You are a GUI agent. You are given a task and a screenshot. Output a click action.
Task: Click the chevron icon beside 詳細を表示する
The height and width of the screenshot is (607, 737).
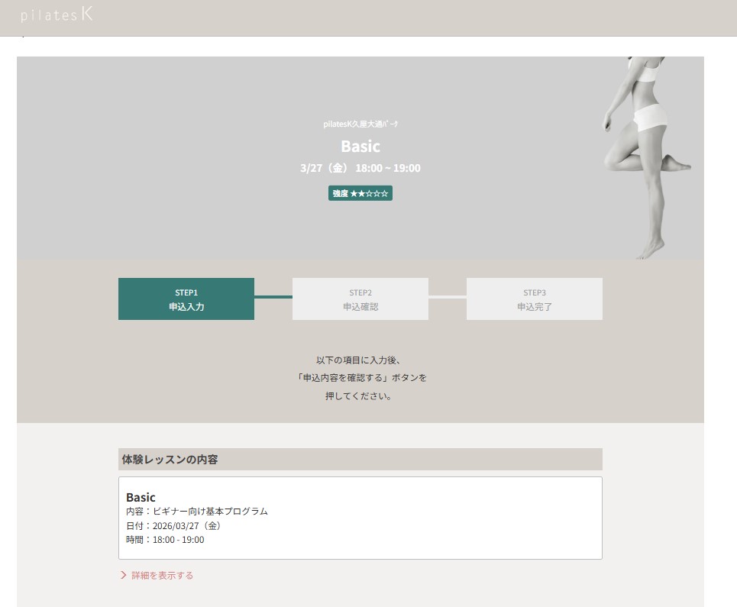[123, 576]
